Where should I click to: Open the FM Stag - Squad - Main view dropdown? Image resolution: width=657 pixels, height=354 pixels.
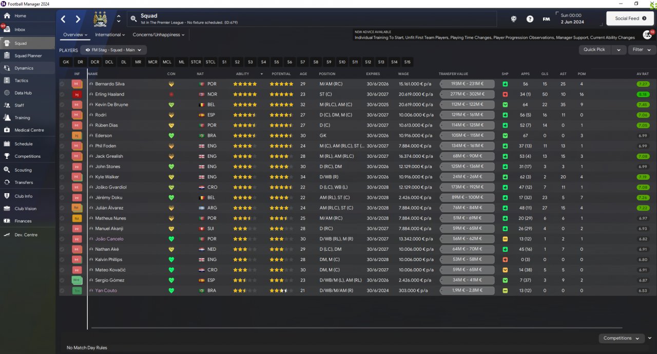[113, 50]
